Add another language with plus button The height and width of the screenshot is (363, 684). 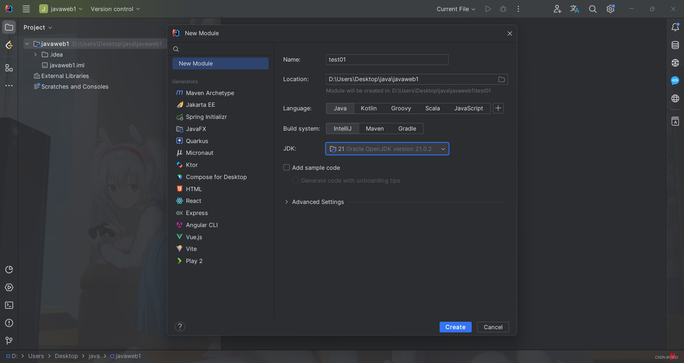[498, 108]
